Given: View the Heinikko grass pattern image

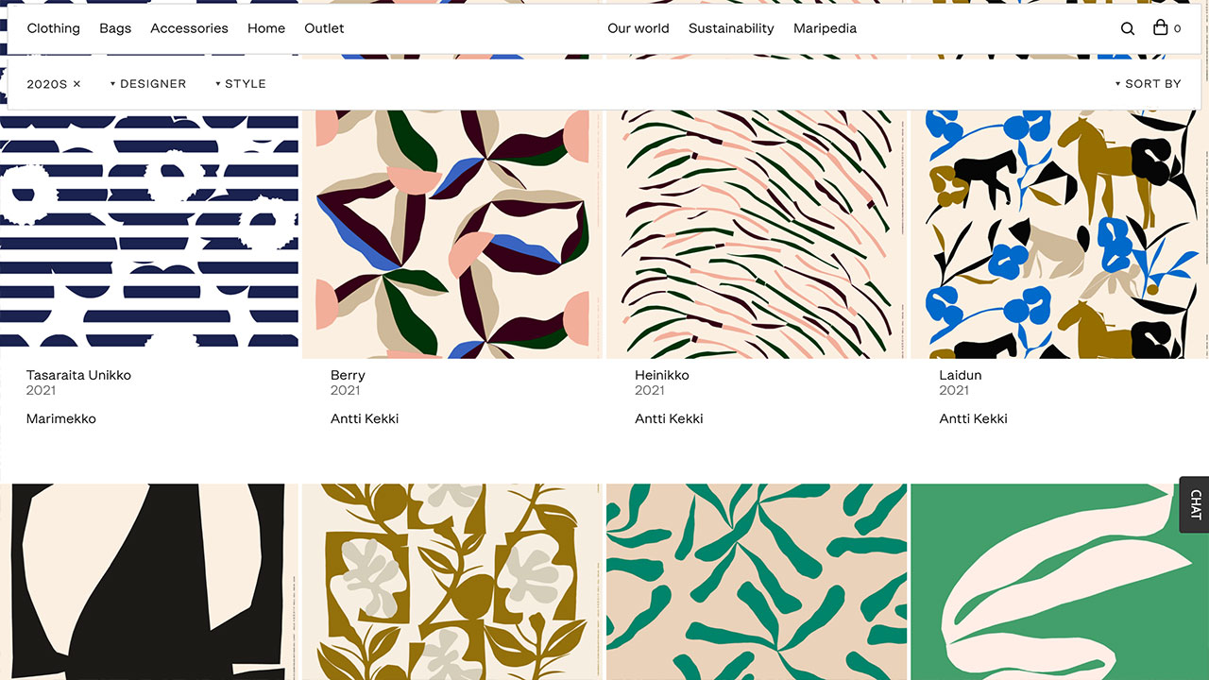Looking at the screenshot, I should (x=757, y=234).
